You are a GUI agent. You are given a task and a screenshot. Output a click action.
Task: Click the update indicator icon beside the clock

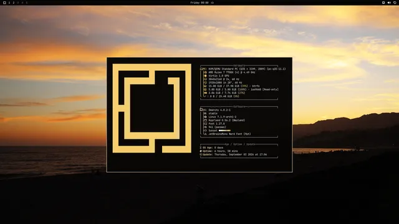coord(213,2)
